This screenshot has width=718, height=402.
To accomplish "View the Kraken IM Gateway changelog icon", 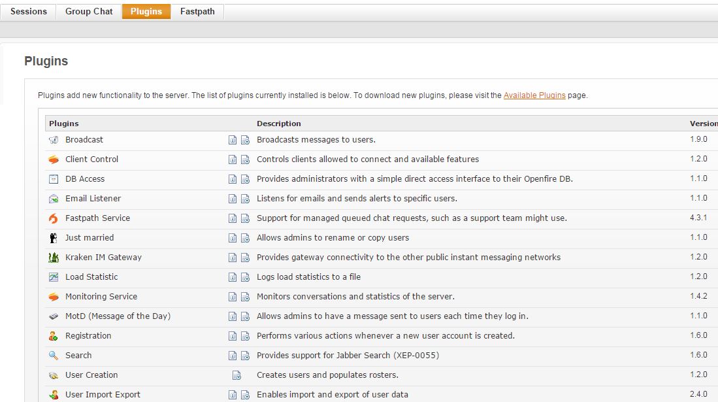I will click(x=246, y=258).
